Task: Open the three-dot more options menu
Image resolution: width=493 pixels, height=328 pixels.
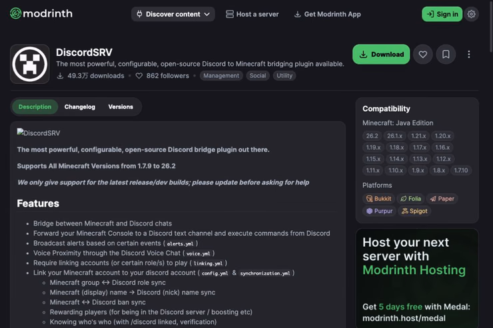Action: pos(469,55)
